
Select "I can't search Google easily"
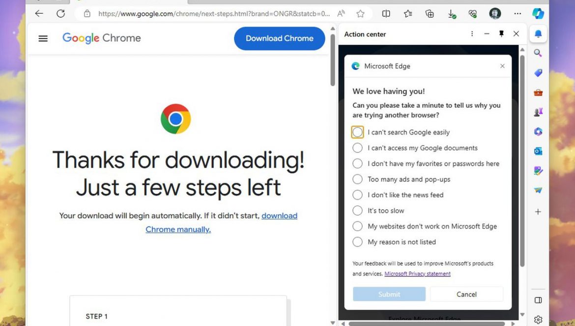358,132
